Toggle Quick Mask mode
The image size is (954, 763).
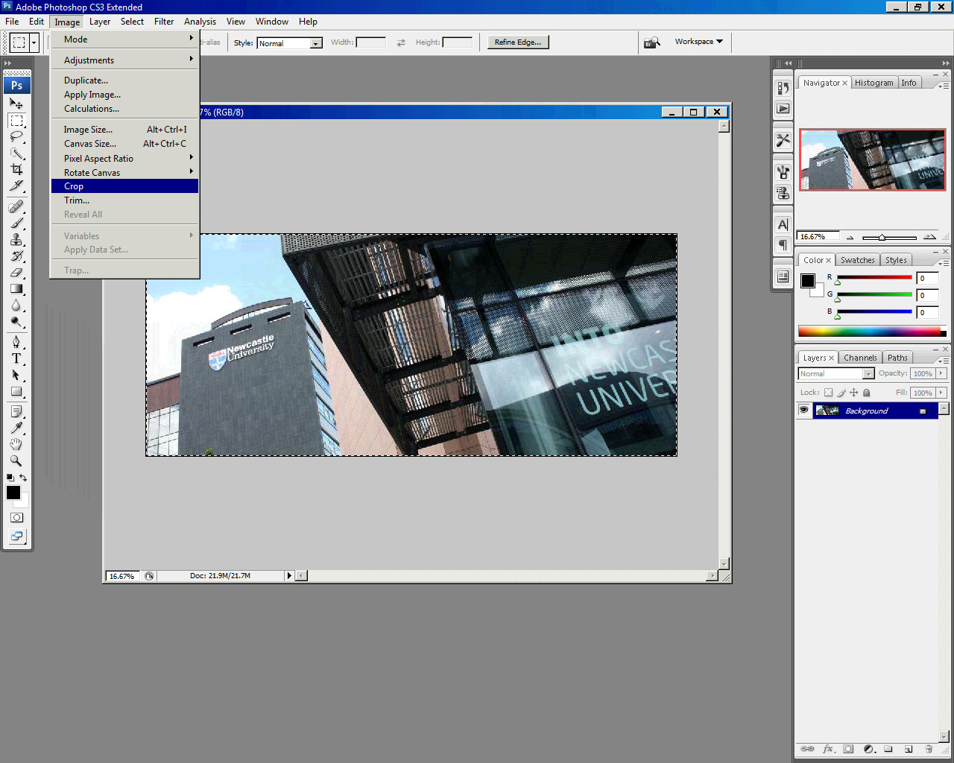[x=16, y=517]
